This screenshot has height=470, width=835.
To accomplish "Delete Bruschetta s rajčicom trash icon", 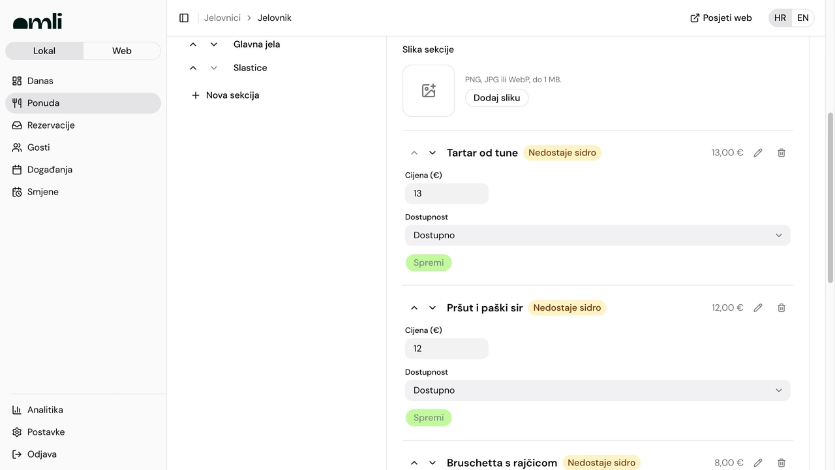I will (782, 463).
